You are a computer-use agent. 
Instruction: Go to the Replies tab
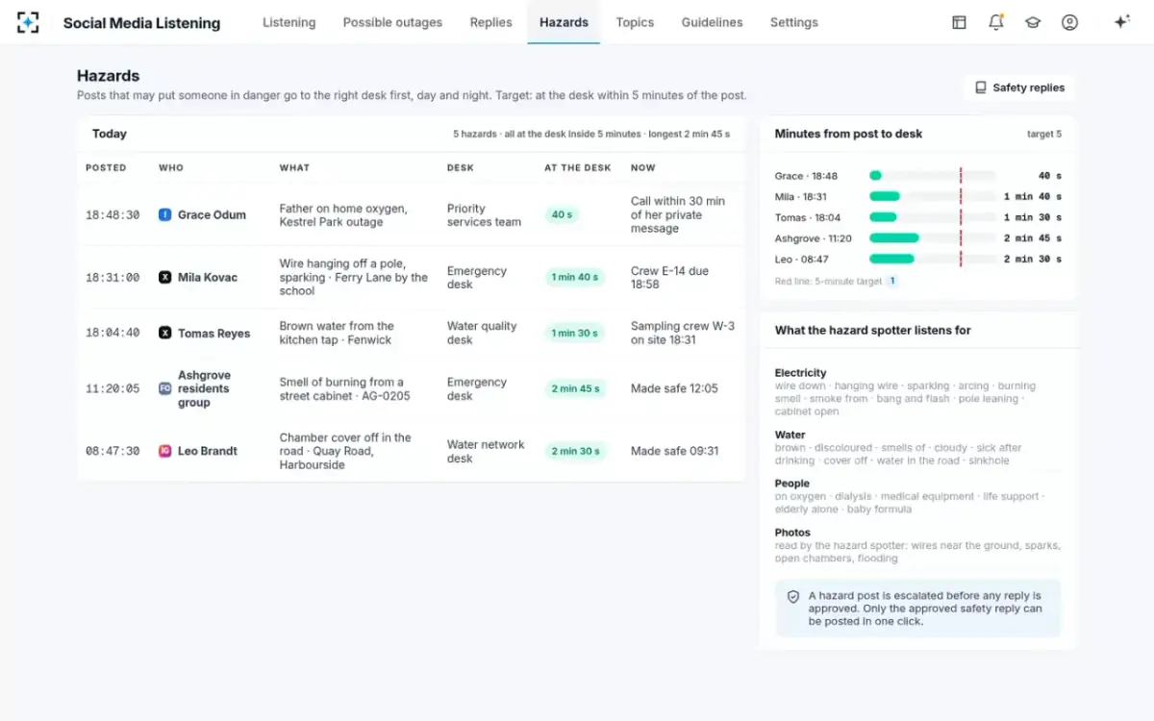490,22
